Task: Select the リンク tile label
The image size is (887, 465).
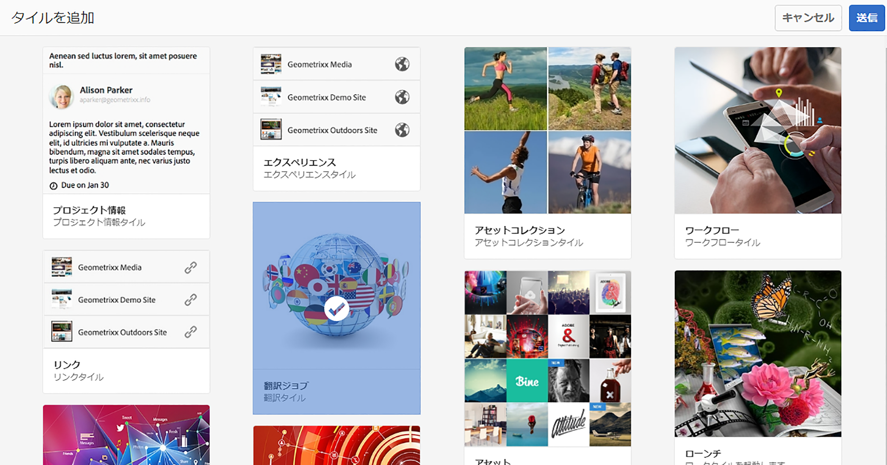Action: point(67,365)
